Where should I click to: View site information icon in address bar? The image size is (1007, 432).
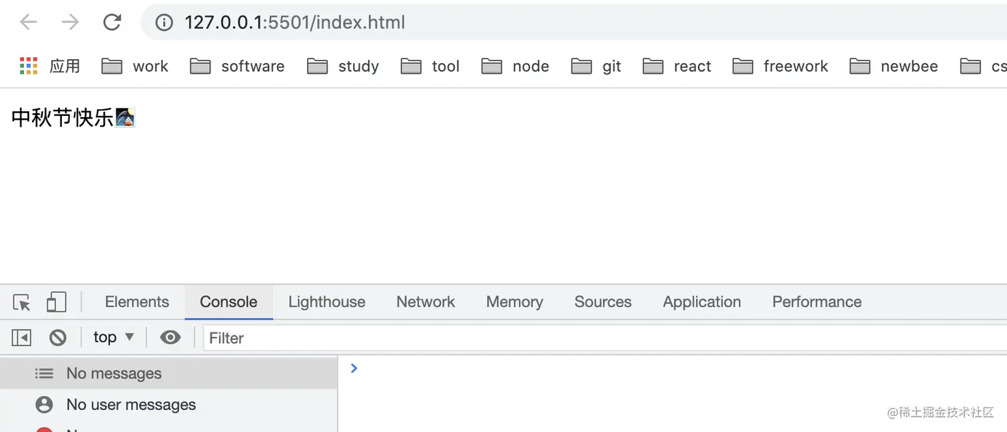point(164,23)
